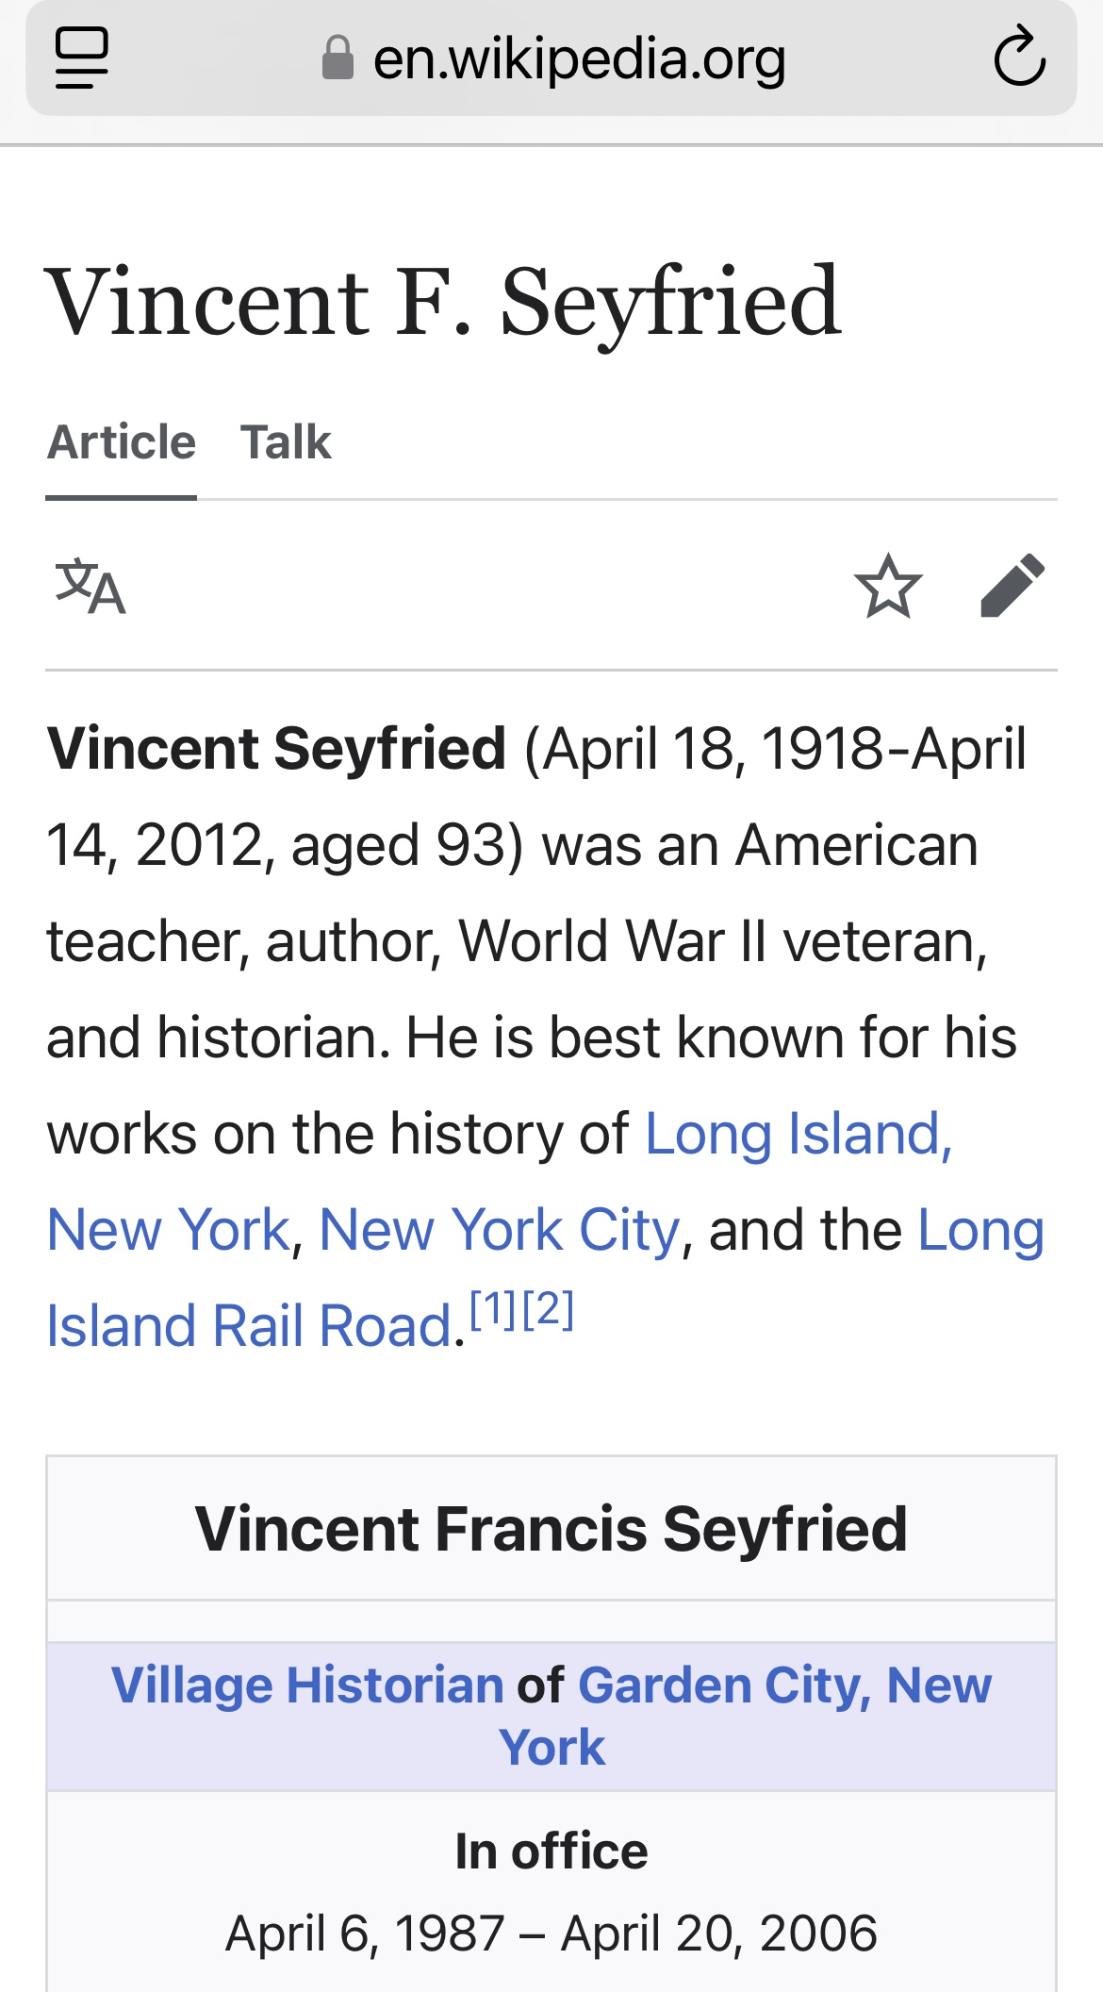Tap the bolded Vincent Seyfried name text

point(276,749)
